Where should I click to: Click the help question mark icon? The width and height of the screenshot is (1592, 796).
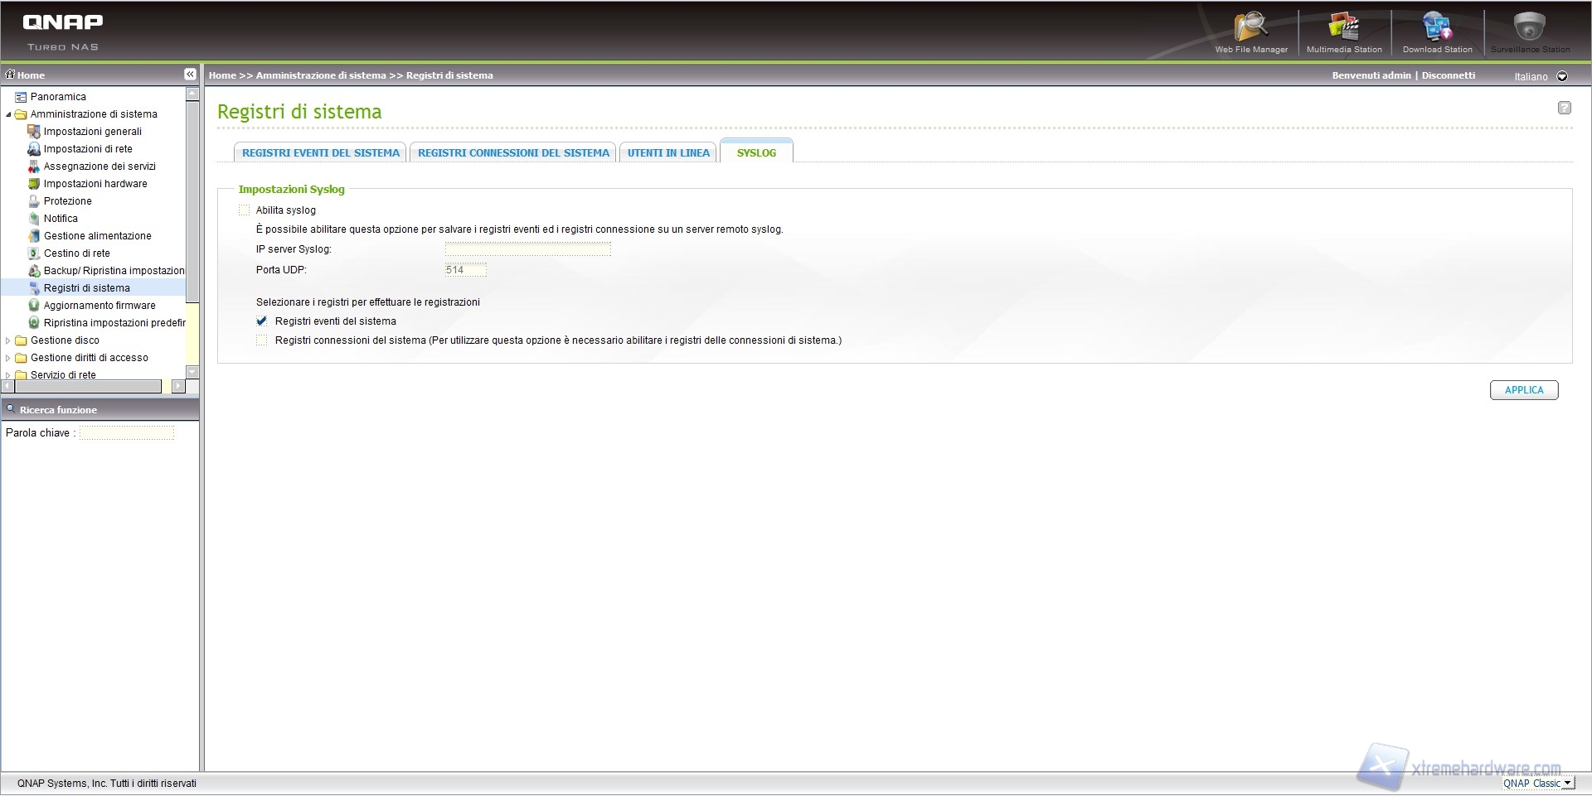click(1564, 108)
